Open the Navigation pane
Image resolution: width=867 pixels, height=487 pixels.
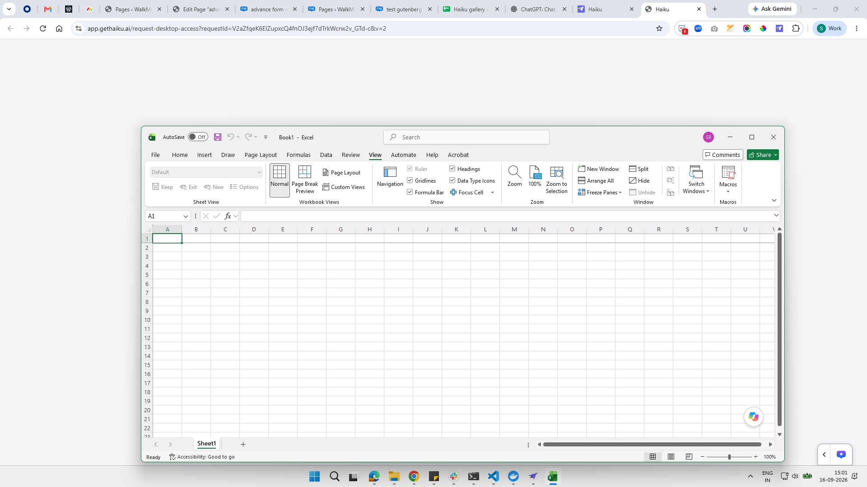point(390,176)
